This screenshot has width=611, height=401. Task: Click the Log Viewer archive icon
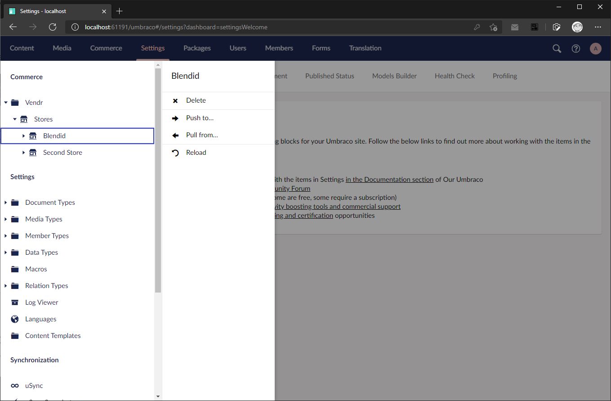(15, 302)
